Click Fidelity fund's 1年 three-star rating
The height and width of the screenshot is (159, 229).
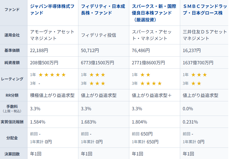point(97,75)
